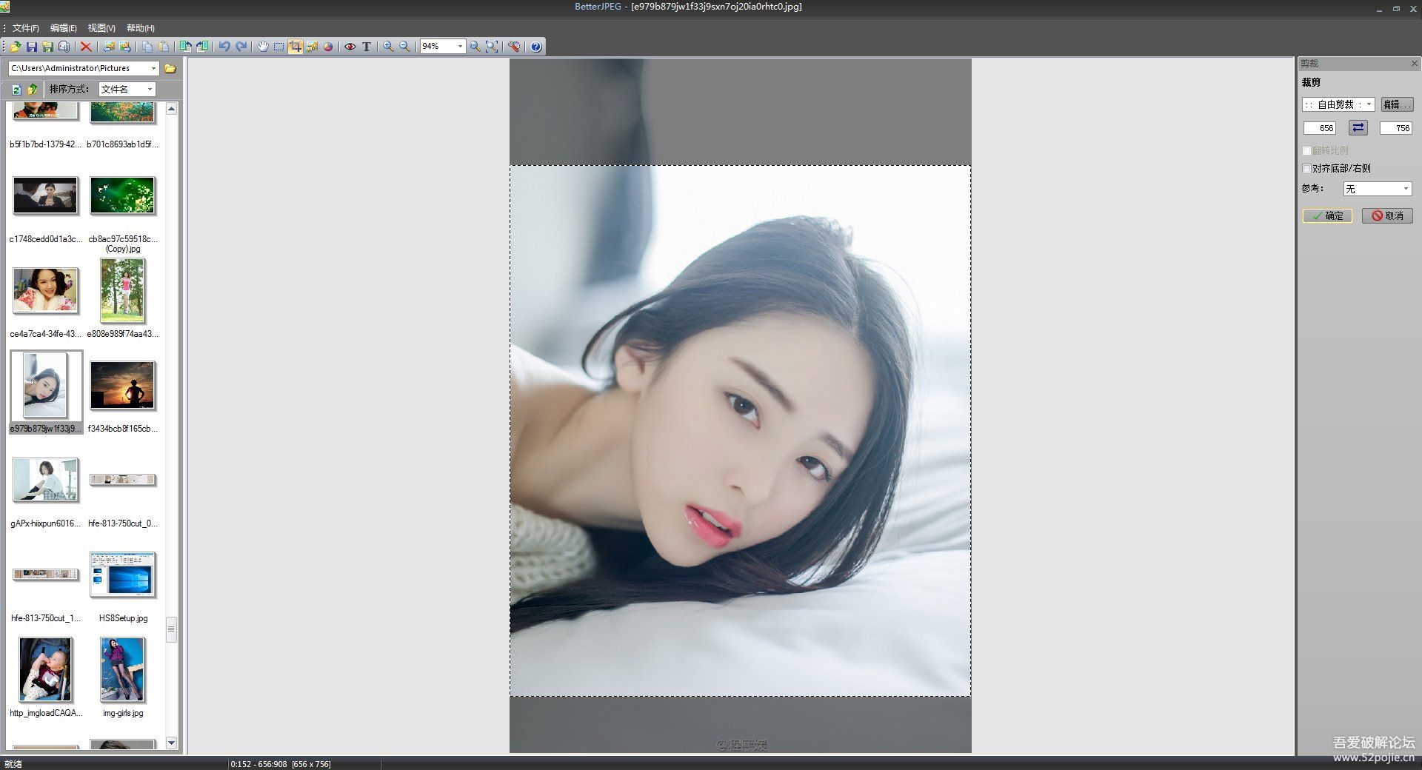This screenshot has width=1422, height=770.
Task: Enable the 对齐底部/右侧 checkbox
Action: (x=1307, y=168)
